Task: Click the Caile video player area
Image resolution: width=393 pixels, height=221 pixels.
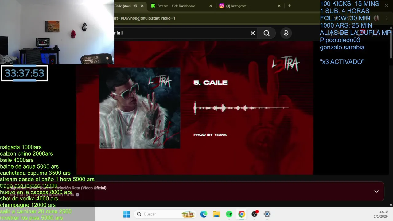Action: point(194,108)
